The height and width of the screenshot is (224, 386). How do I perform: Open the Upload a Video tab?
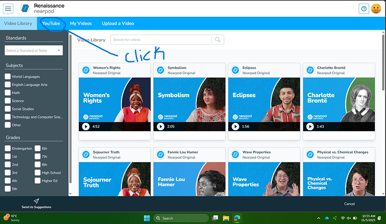[x=118, y=23]
